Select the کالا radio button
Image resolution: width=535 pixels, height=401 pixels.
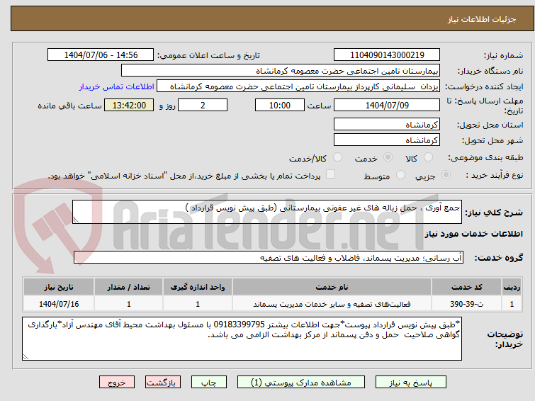pyautogui.click(x=428, y=157)
